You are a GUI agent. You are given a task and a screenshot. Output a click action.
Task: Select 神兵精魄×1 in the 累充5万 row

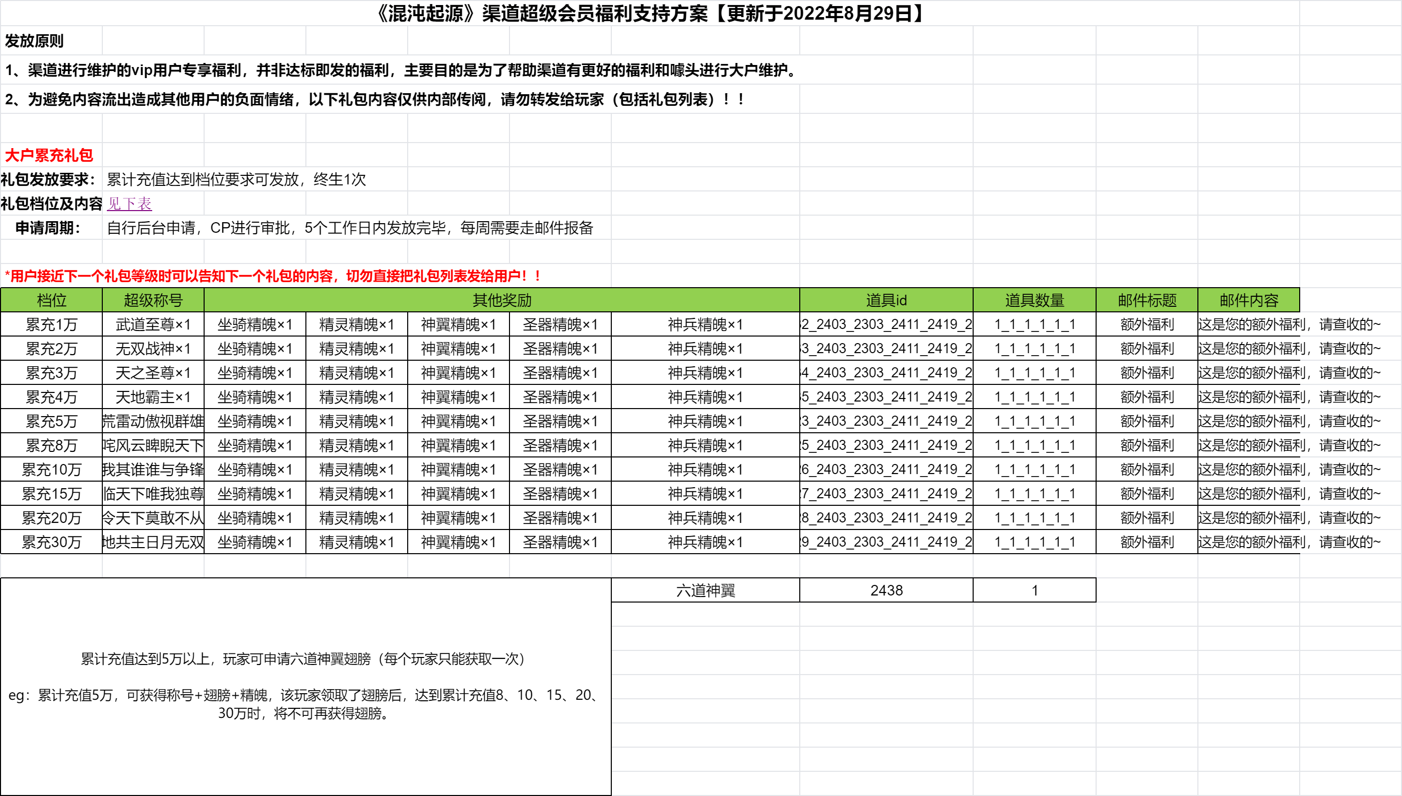click(x=706, y=421)
